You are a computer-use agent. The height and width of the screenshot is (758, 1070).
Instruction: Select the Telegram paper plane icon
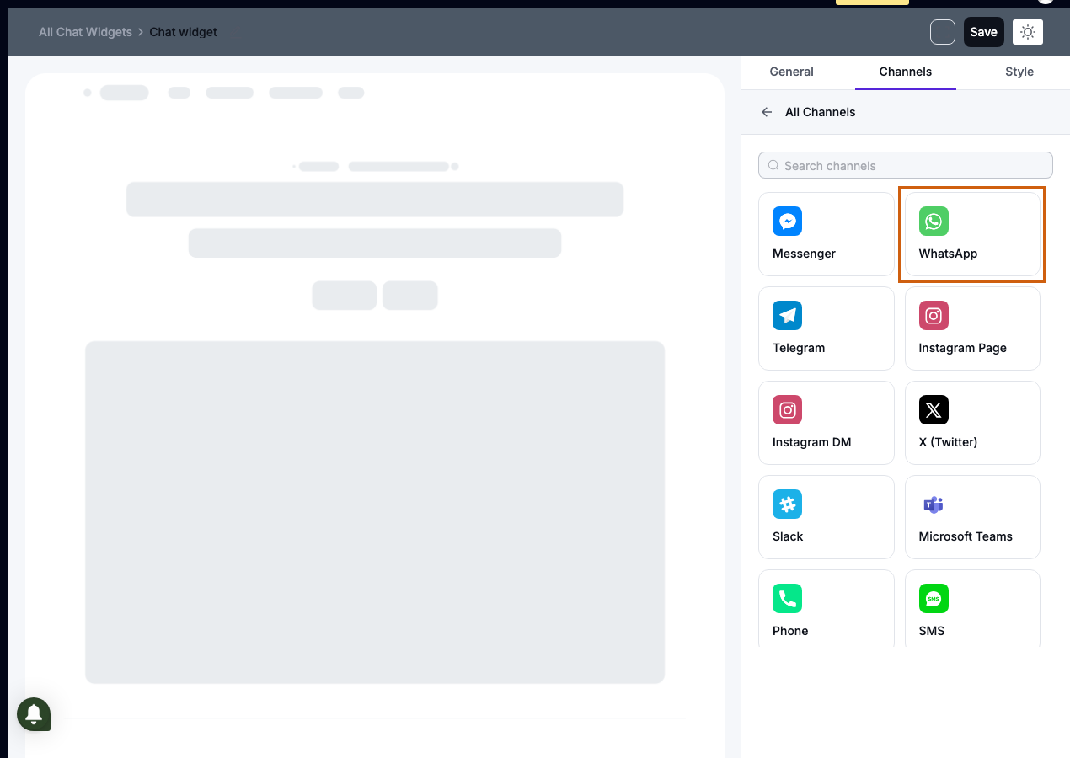click(x=787, y=316)
